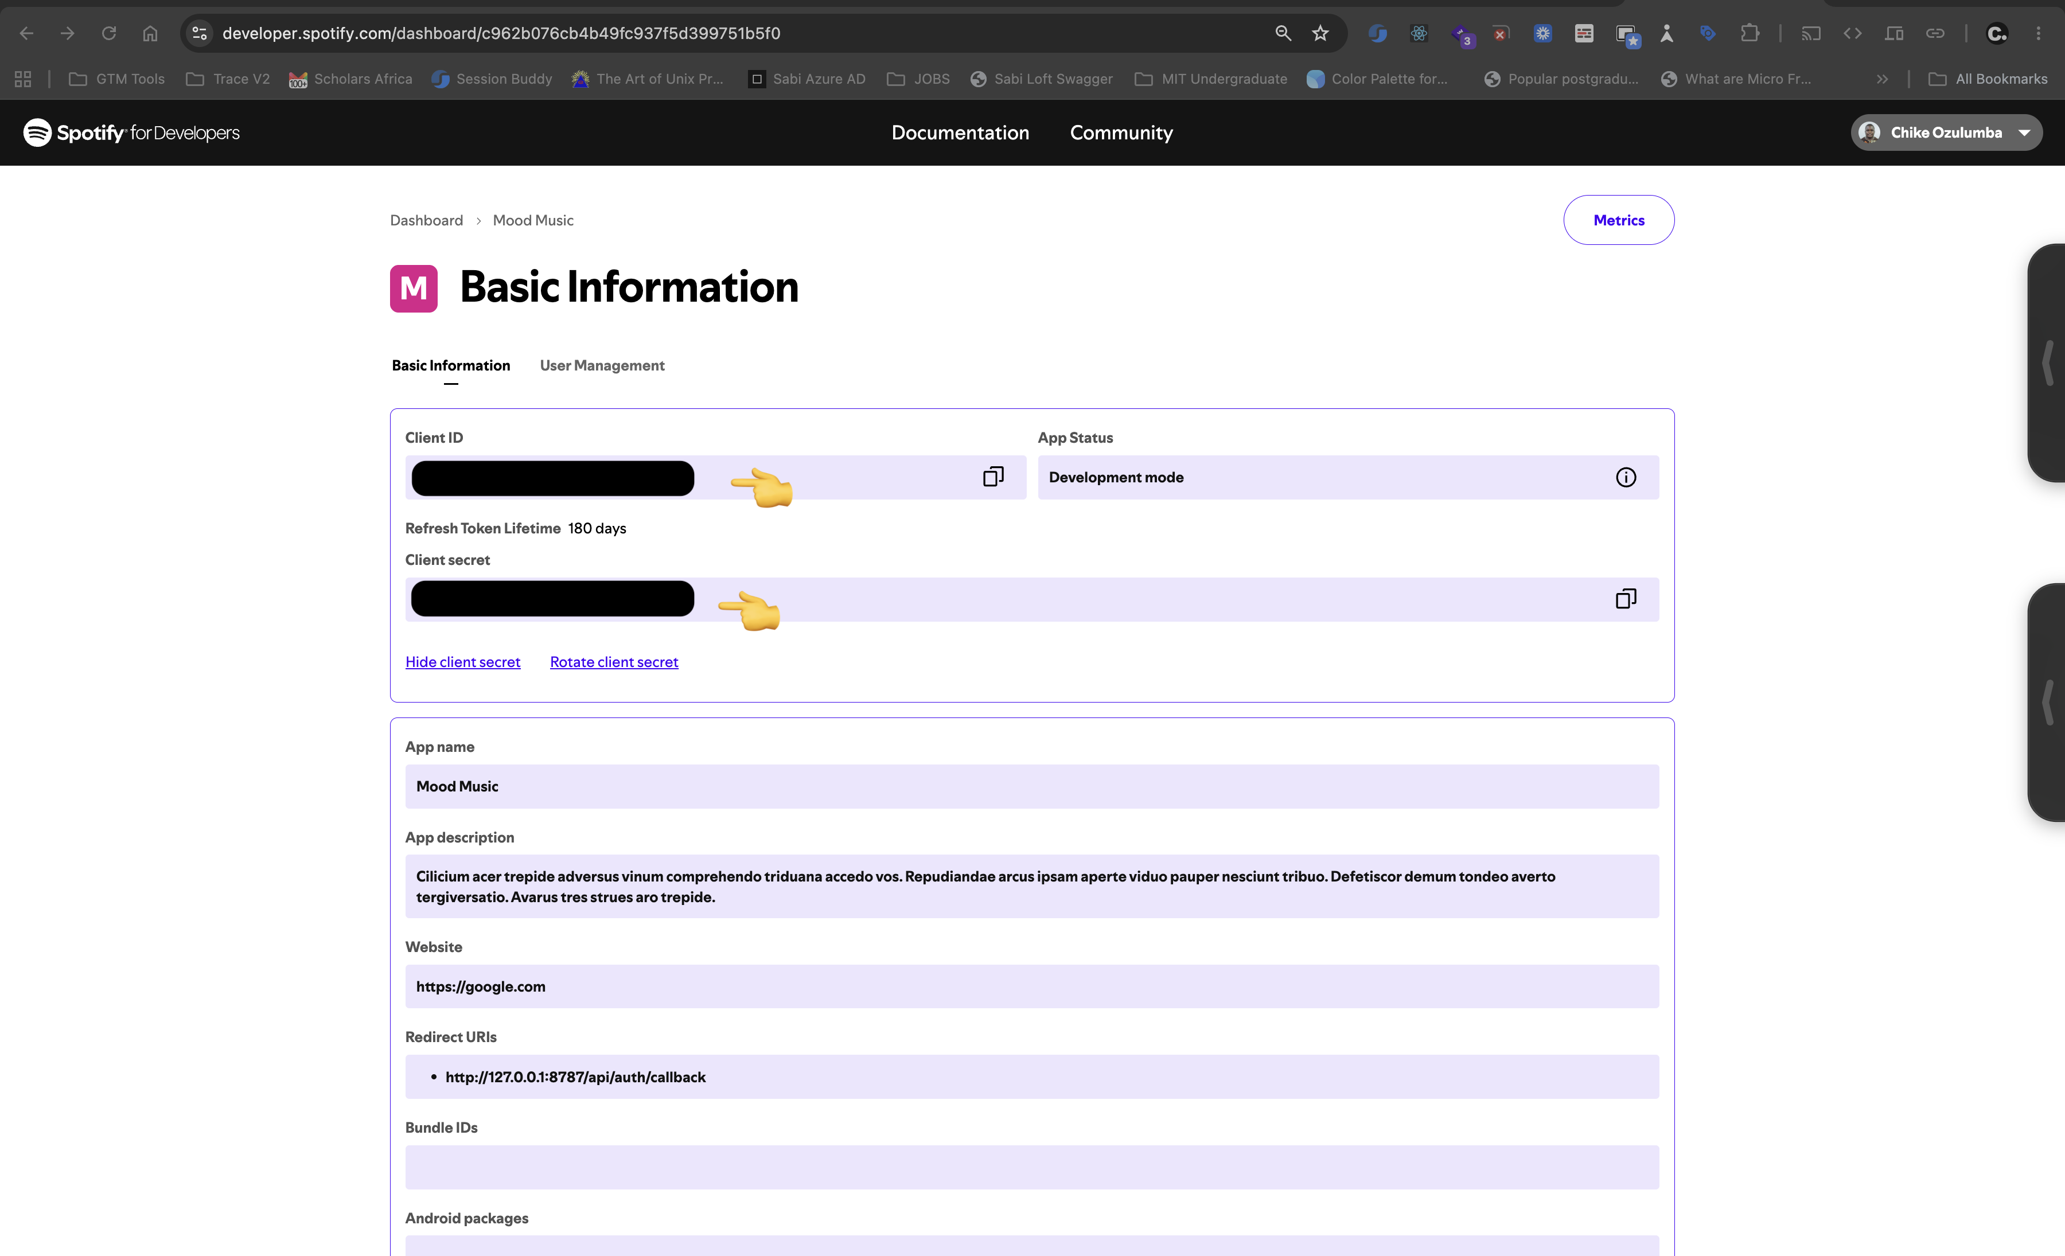2065x1256 pixels.
Task: Click the pink M app icon
Action: point(413,288)
